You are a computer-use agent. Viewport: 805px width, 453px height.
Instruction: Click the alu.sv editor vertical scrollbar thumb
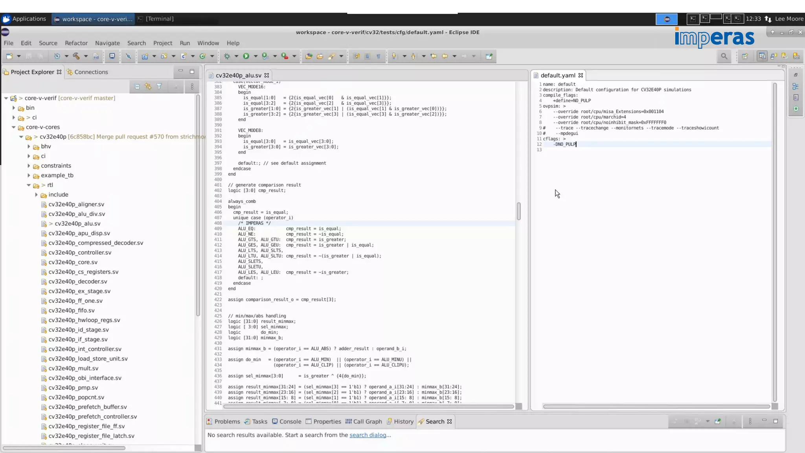(x=518, y=211)
